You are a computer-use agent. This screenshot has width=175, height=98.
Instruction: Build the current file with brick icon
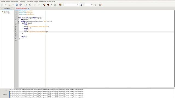[x=48, y=5]
